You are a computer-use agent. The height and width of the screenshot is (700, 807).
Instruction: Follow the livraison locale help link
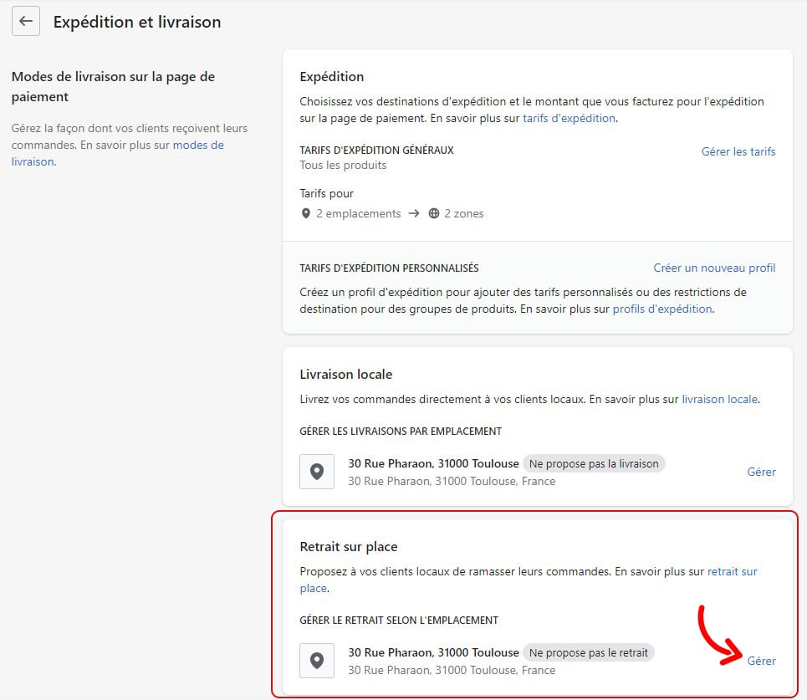point(719,399)
